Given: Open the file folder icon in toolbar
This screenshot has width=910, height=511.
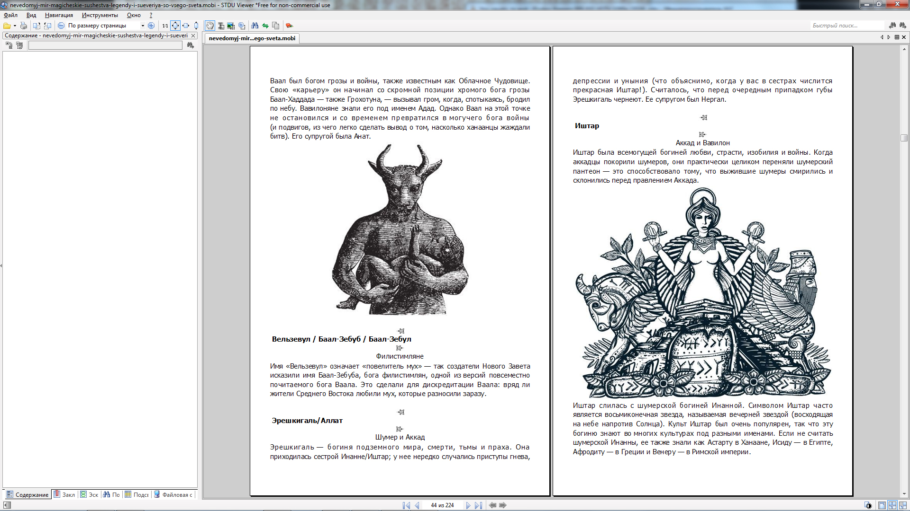Looking at the screenshot, I should (x=7, y=26).
